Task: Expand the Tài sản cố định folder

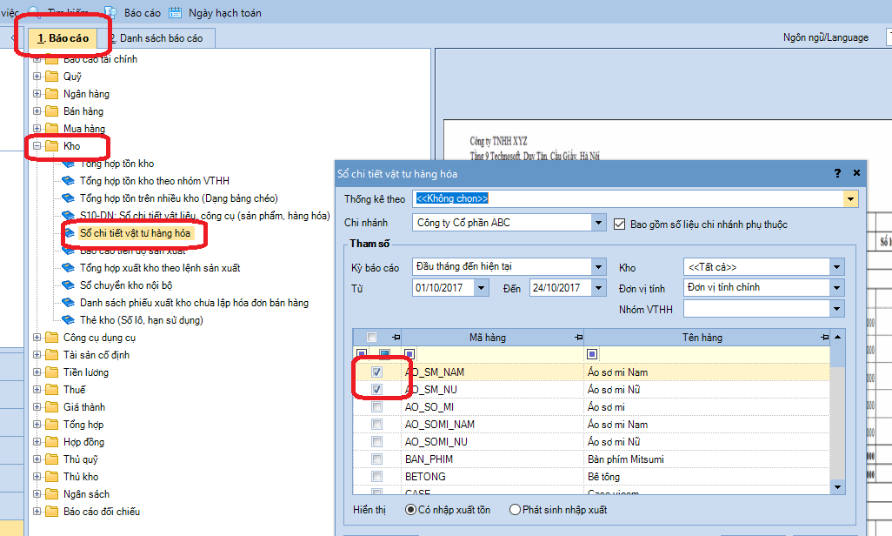Action: point(37,355)
